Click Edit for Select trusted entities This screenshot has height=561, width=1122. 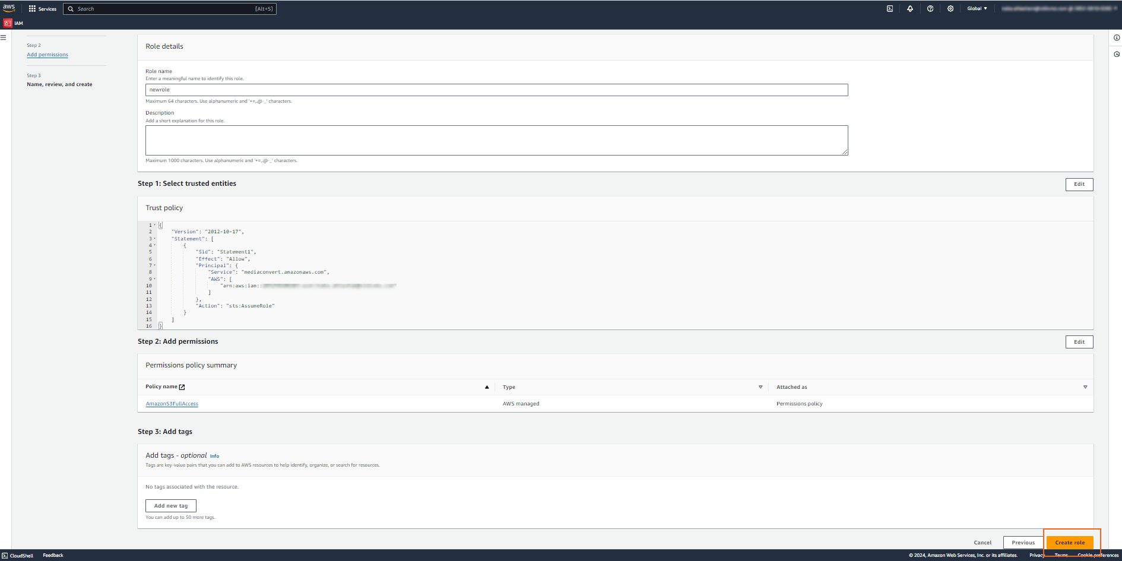click(x=1079, y=184)
